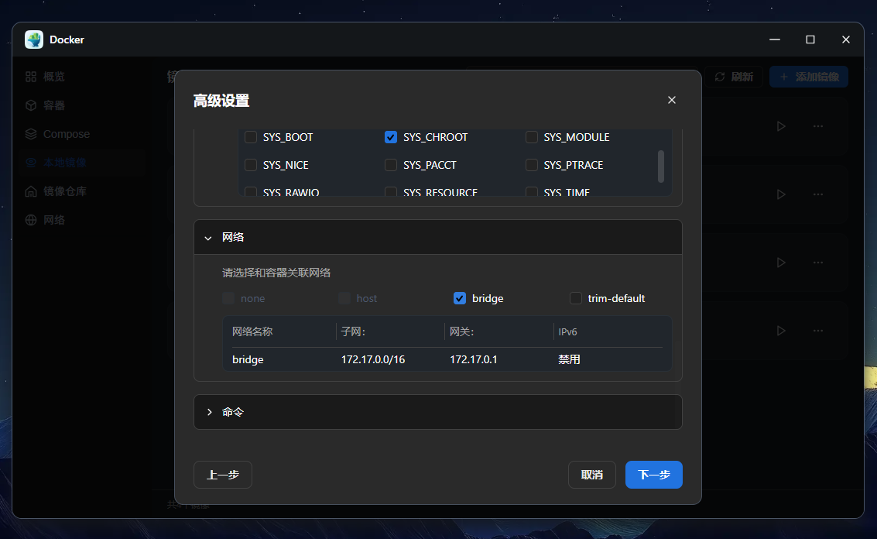Click the bridge network name cell
The width and height of the screenshot is (877, 539).
pyautogui.click(x=248, y=359)
